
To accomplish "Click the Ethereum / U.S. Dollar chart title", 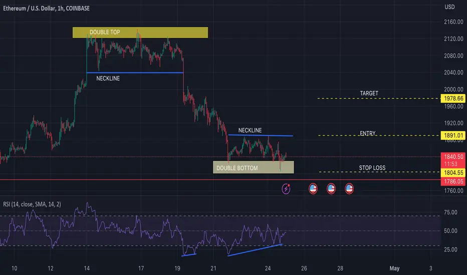I will point(46,8).
